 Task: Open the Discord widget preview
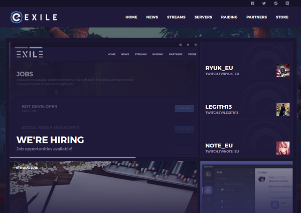pos(246,187)
